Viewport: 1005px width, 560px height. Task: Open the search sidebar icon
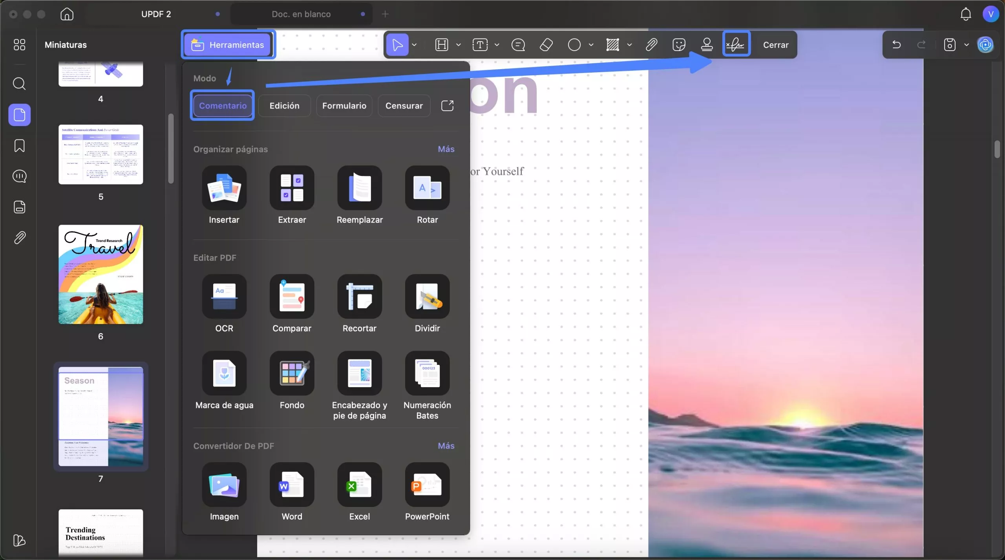coord(19,83)
